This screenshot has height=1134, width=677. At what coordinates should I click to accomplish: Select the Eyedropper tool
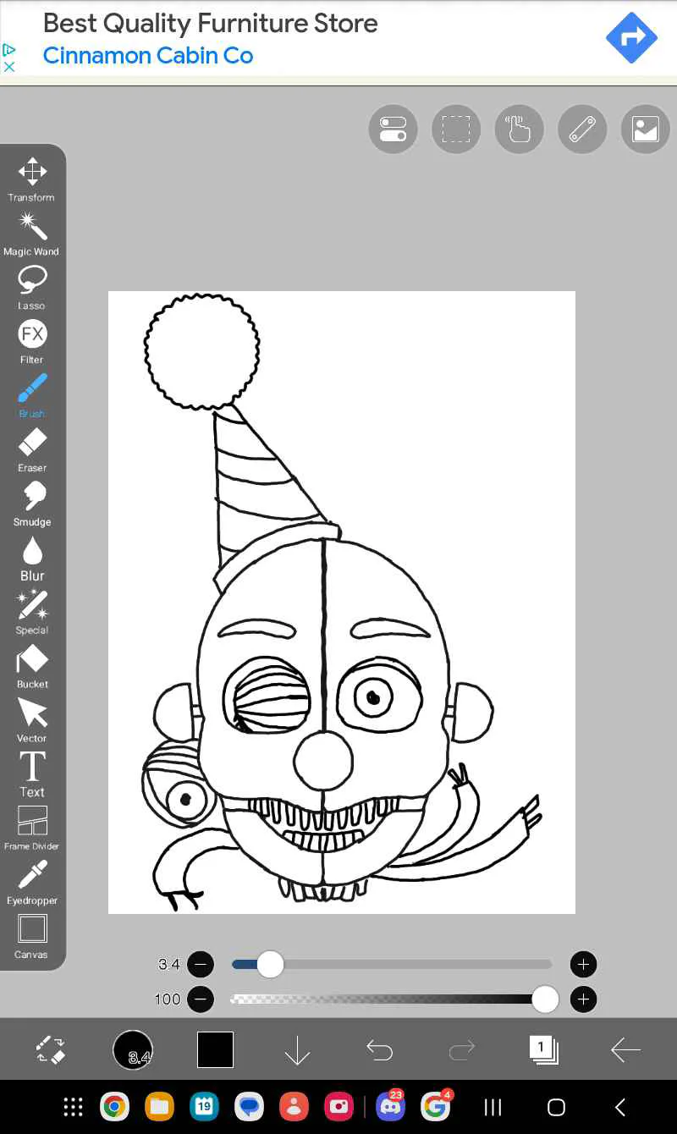32,883
